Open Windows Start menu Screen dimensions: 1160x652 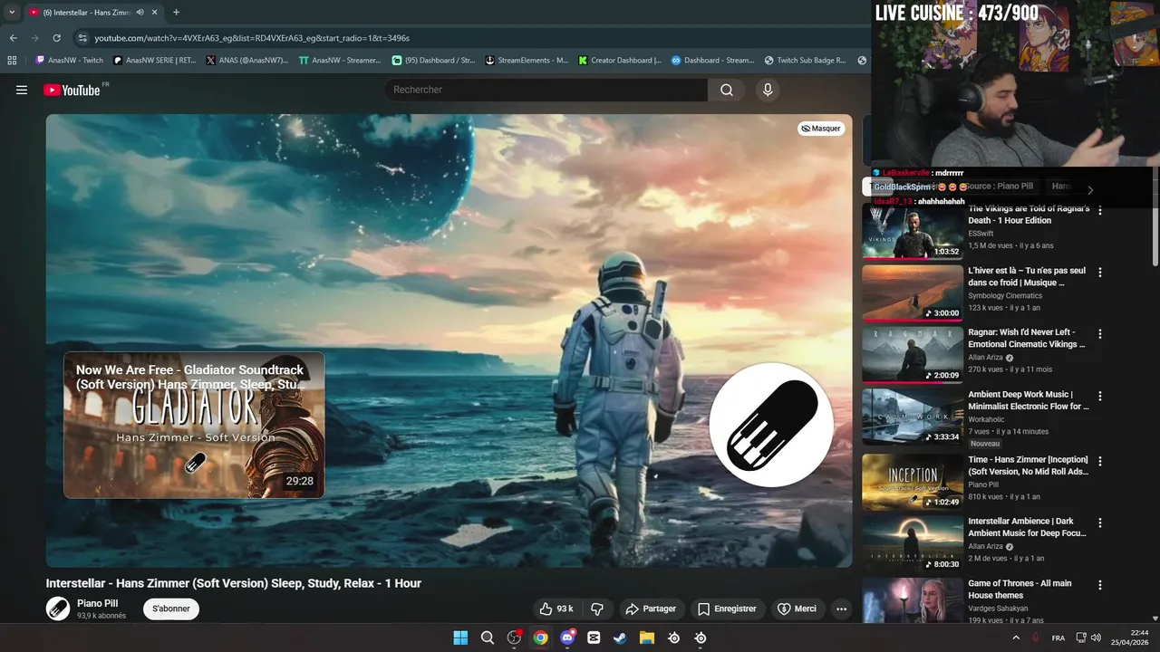(x=460, y=638)
